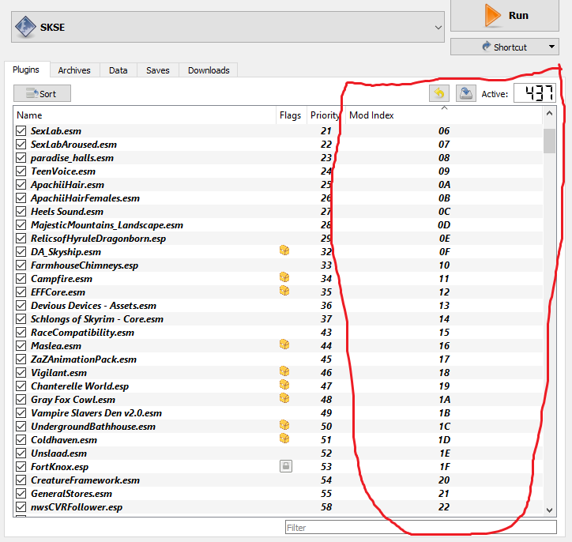Click the restore backup arrow icon

439,94
